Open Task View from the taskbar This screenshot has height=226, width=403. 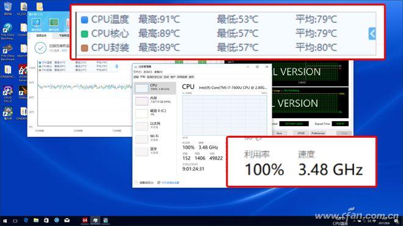(15, 221)
